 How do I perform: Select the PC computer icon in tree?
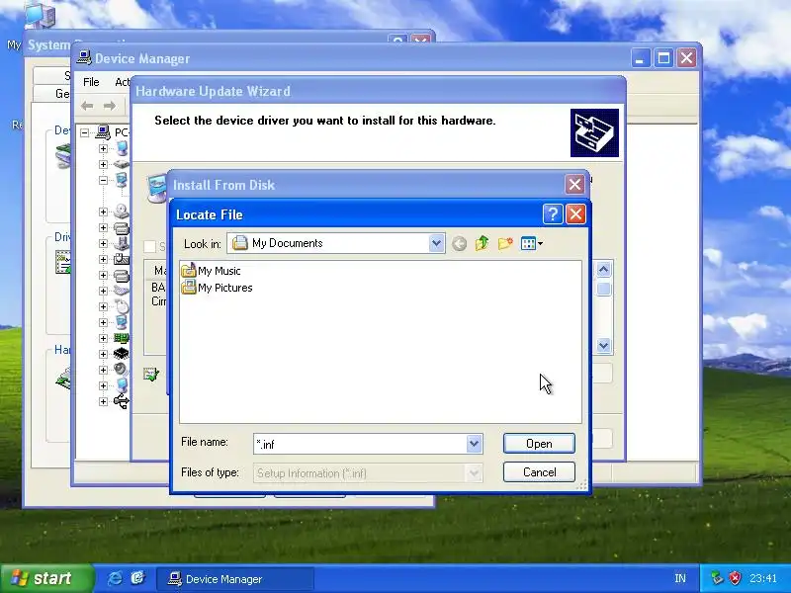point(103,132)
